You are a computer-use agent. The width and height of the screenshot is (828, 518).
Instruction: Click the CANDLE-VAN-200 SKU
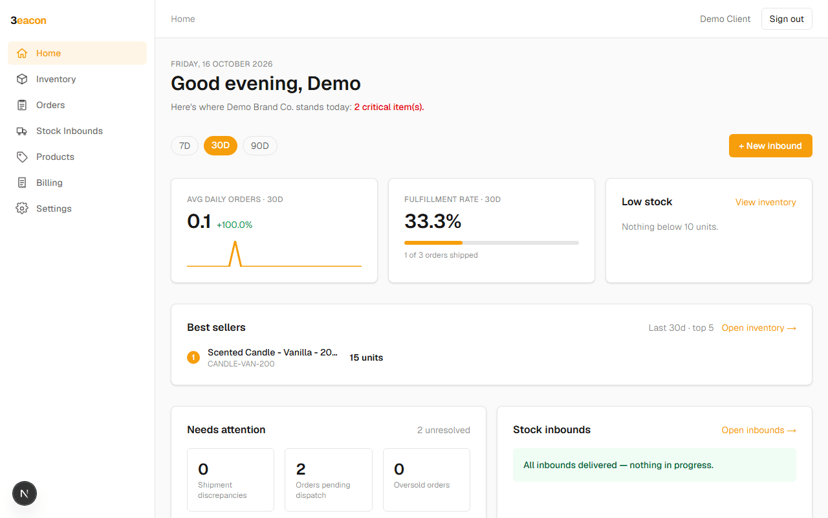tap(241, 364)
